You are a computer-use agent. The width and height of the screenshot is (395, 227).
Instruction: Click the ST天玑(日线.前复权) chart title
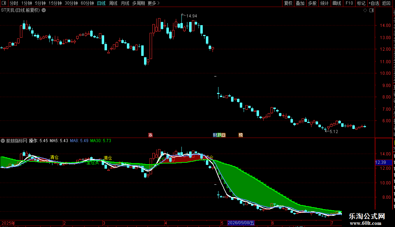tap(21, 10)
